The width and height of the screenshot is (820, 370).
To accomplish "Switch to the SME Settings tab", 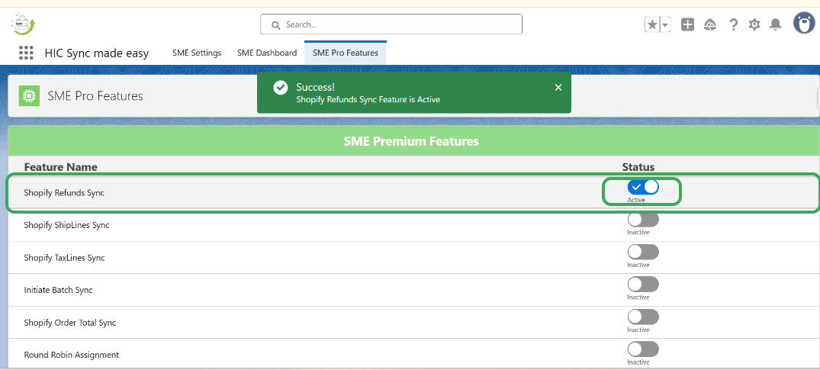I will point(197,53).
